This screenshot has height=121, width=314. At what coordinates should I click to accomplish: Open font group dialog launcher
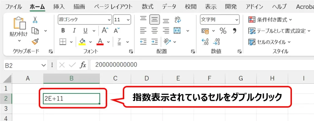pos(131,52)
